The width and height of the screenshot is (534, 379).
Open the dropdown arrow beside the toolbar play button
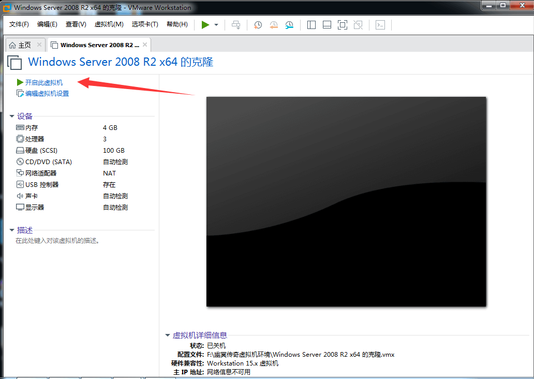point(216,25)
